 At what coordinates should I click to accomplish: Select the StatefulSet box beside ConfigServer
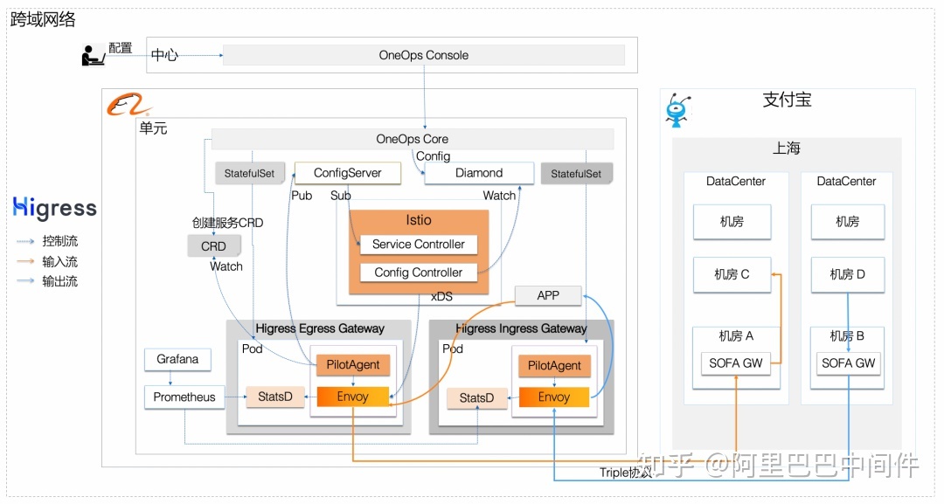point(249,173)
